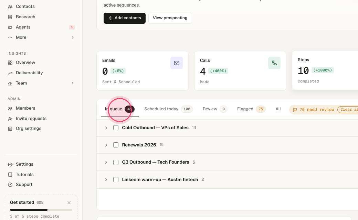Screen dimensions: 358x220
Task: Open the Agents robot icon
Action: (x=10, y=27)
